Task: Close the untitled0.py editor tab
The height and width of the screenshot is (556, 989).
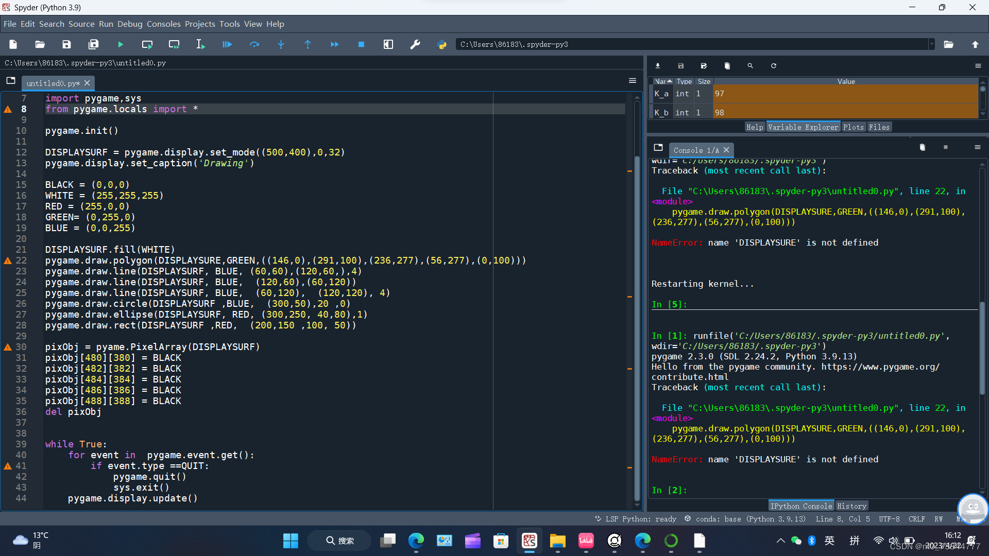Action: click(x=87, y=83)
